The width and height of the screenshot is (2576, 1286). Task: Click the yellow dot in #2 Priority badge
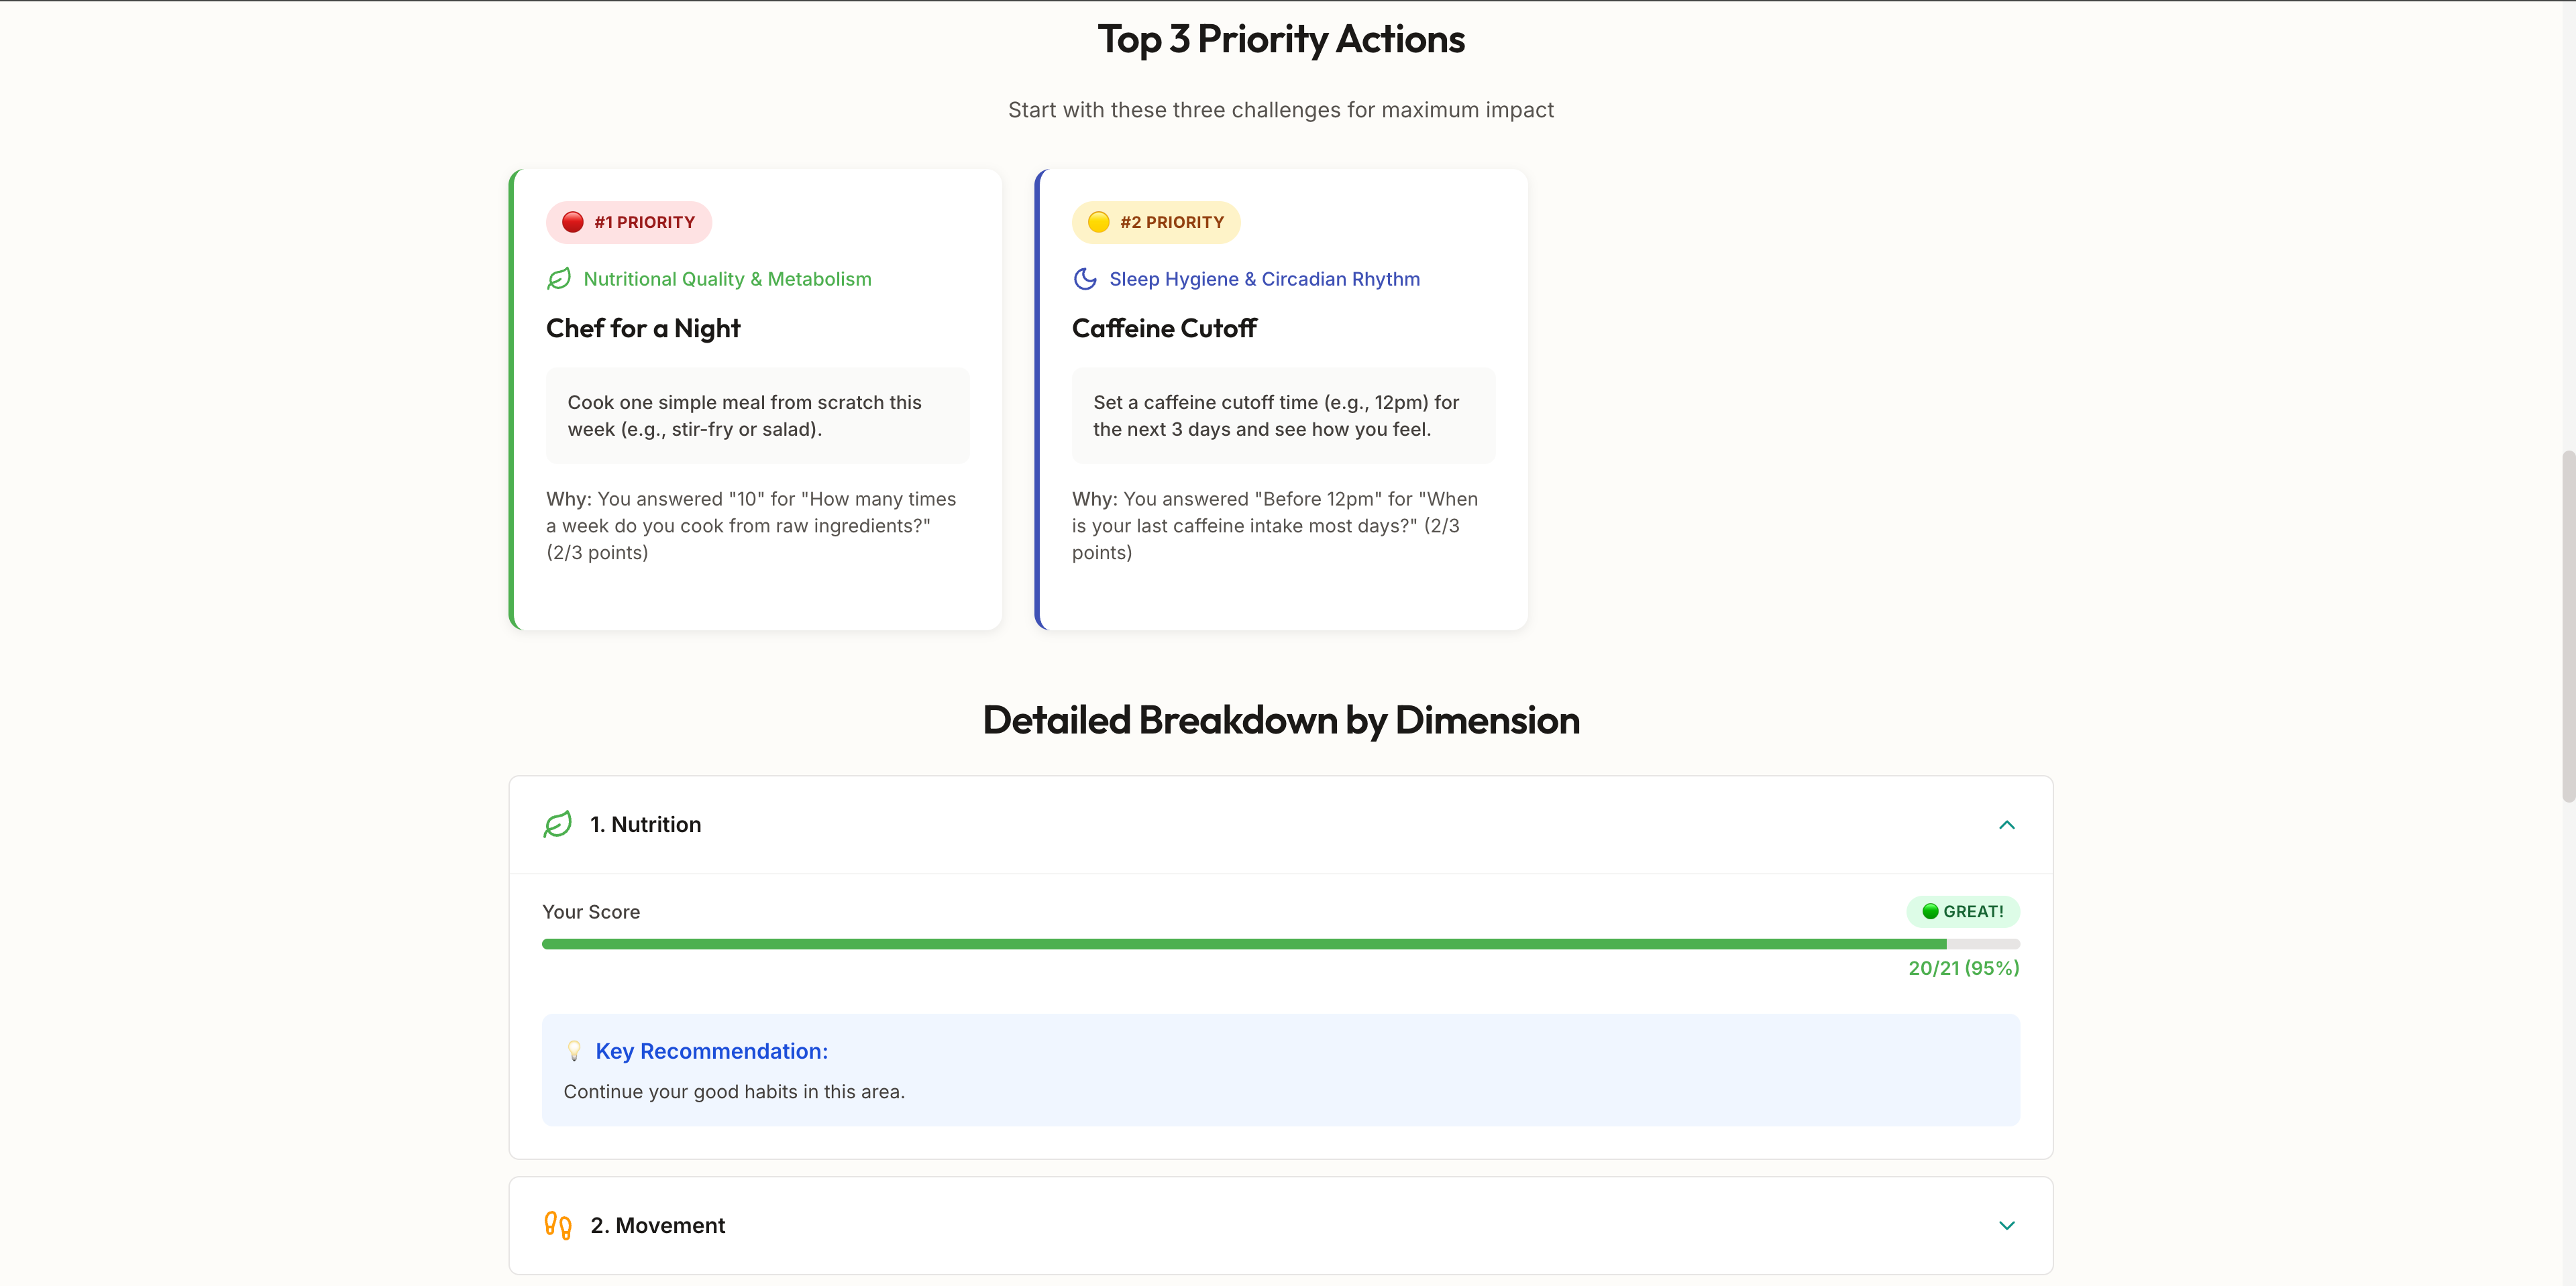pyautogui.click(x=1098, y=222)
